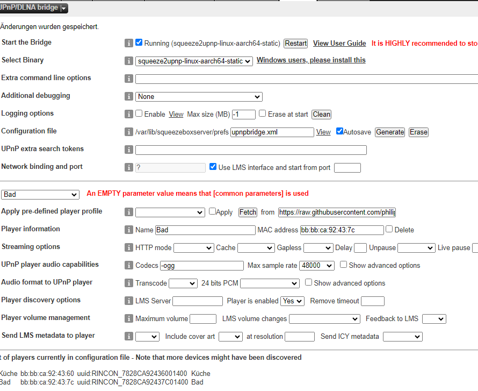Screen dimensions: 478x391
Task: Click info icon beside Additional debugging
Action: 129,96
